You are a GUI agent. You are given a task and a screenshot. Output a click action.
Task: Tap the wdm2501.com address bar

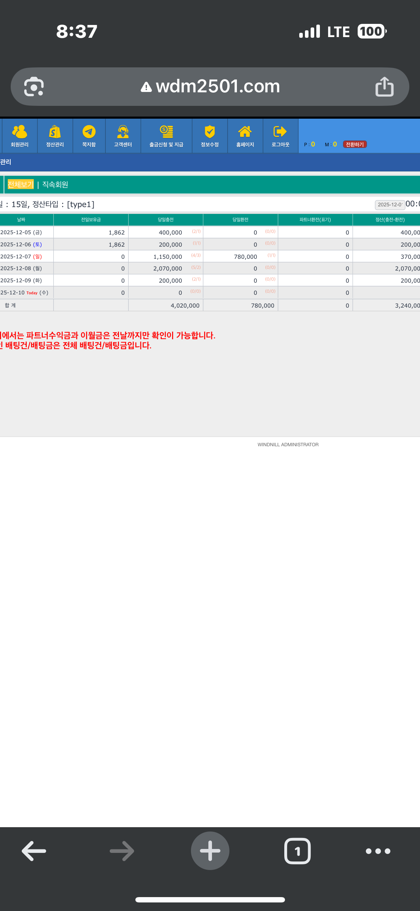[210, 87]
